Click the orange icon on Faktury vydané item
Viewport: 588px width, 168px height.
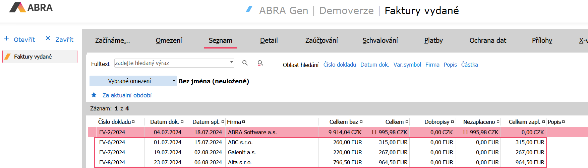(7, 57)
